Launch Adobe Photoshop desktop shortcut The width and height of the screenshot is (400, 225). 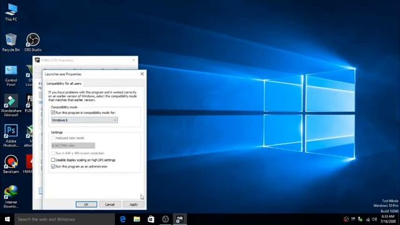[11, 136]
